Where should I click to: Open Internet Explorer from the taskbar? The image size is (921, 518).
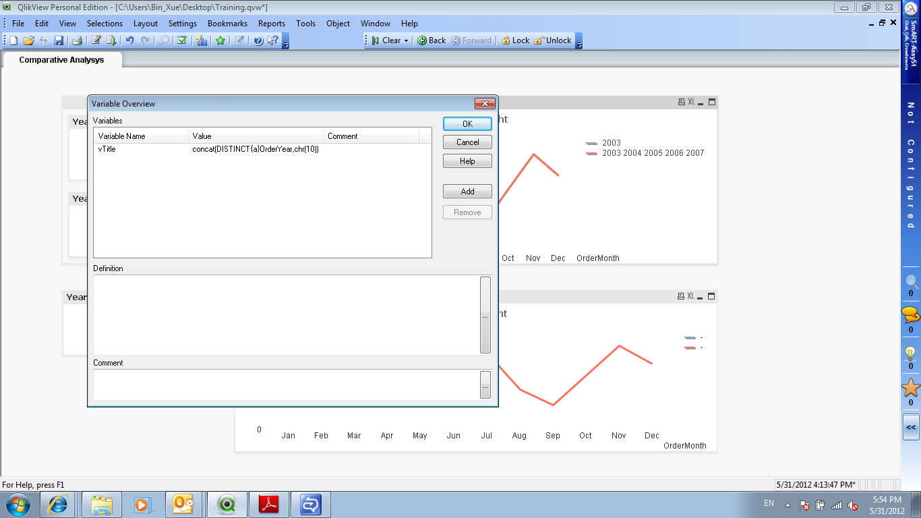click(x=57, y=505)
